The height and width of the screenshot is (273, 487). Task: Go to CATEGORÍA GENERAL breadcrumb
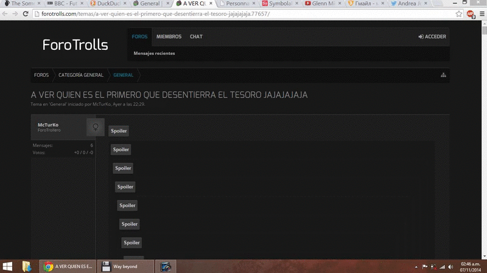pos(81,75)
